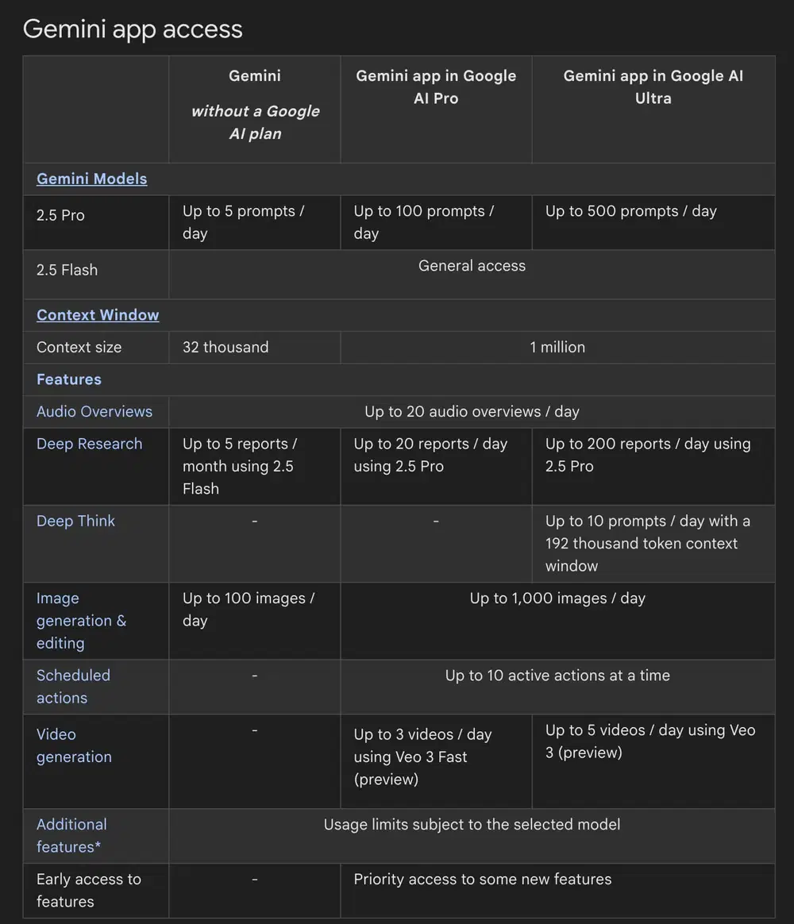
Task: Click the Scheduled actions link
Action: tap(73, 687)
